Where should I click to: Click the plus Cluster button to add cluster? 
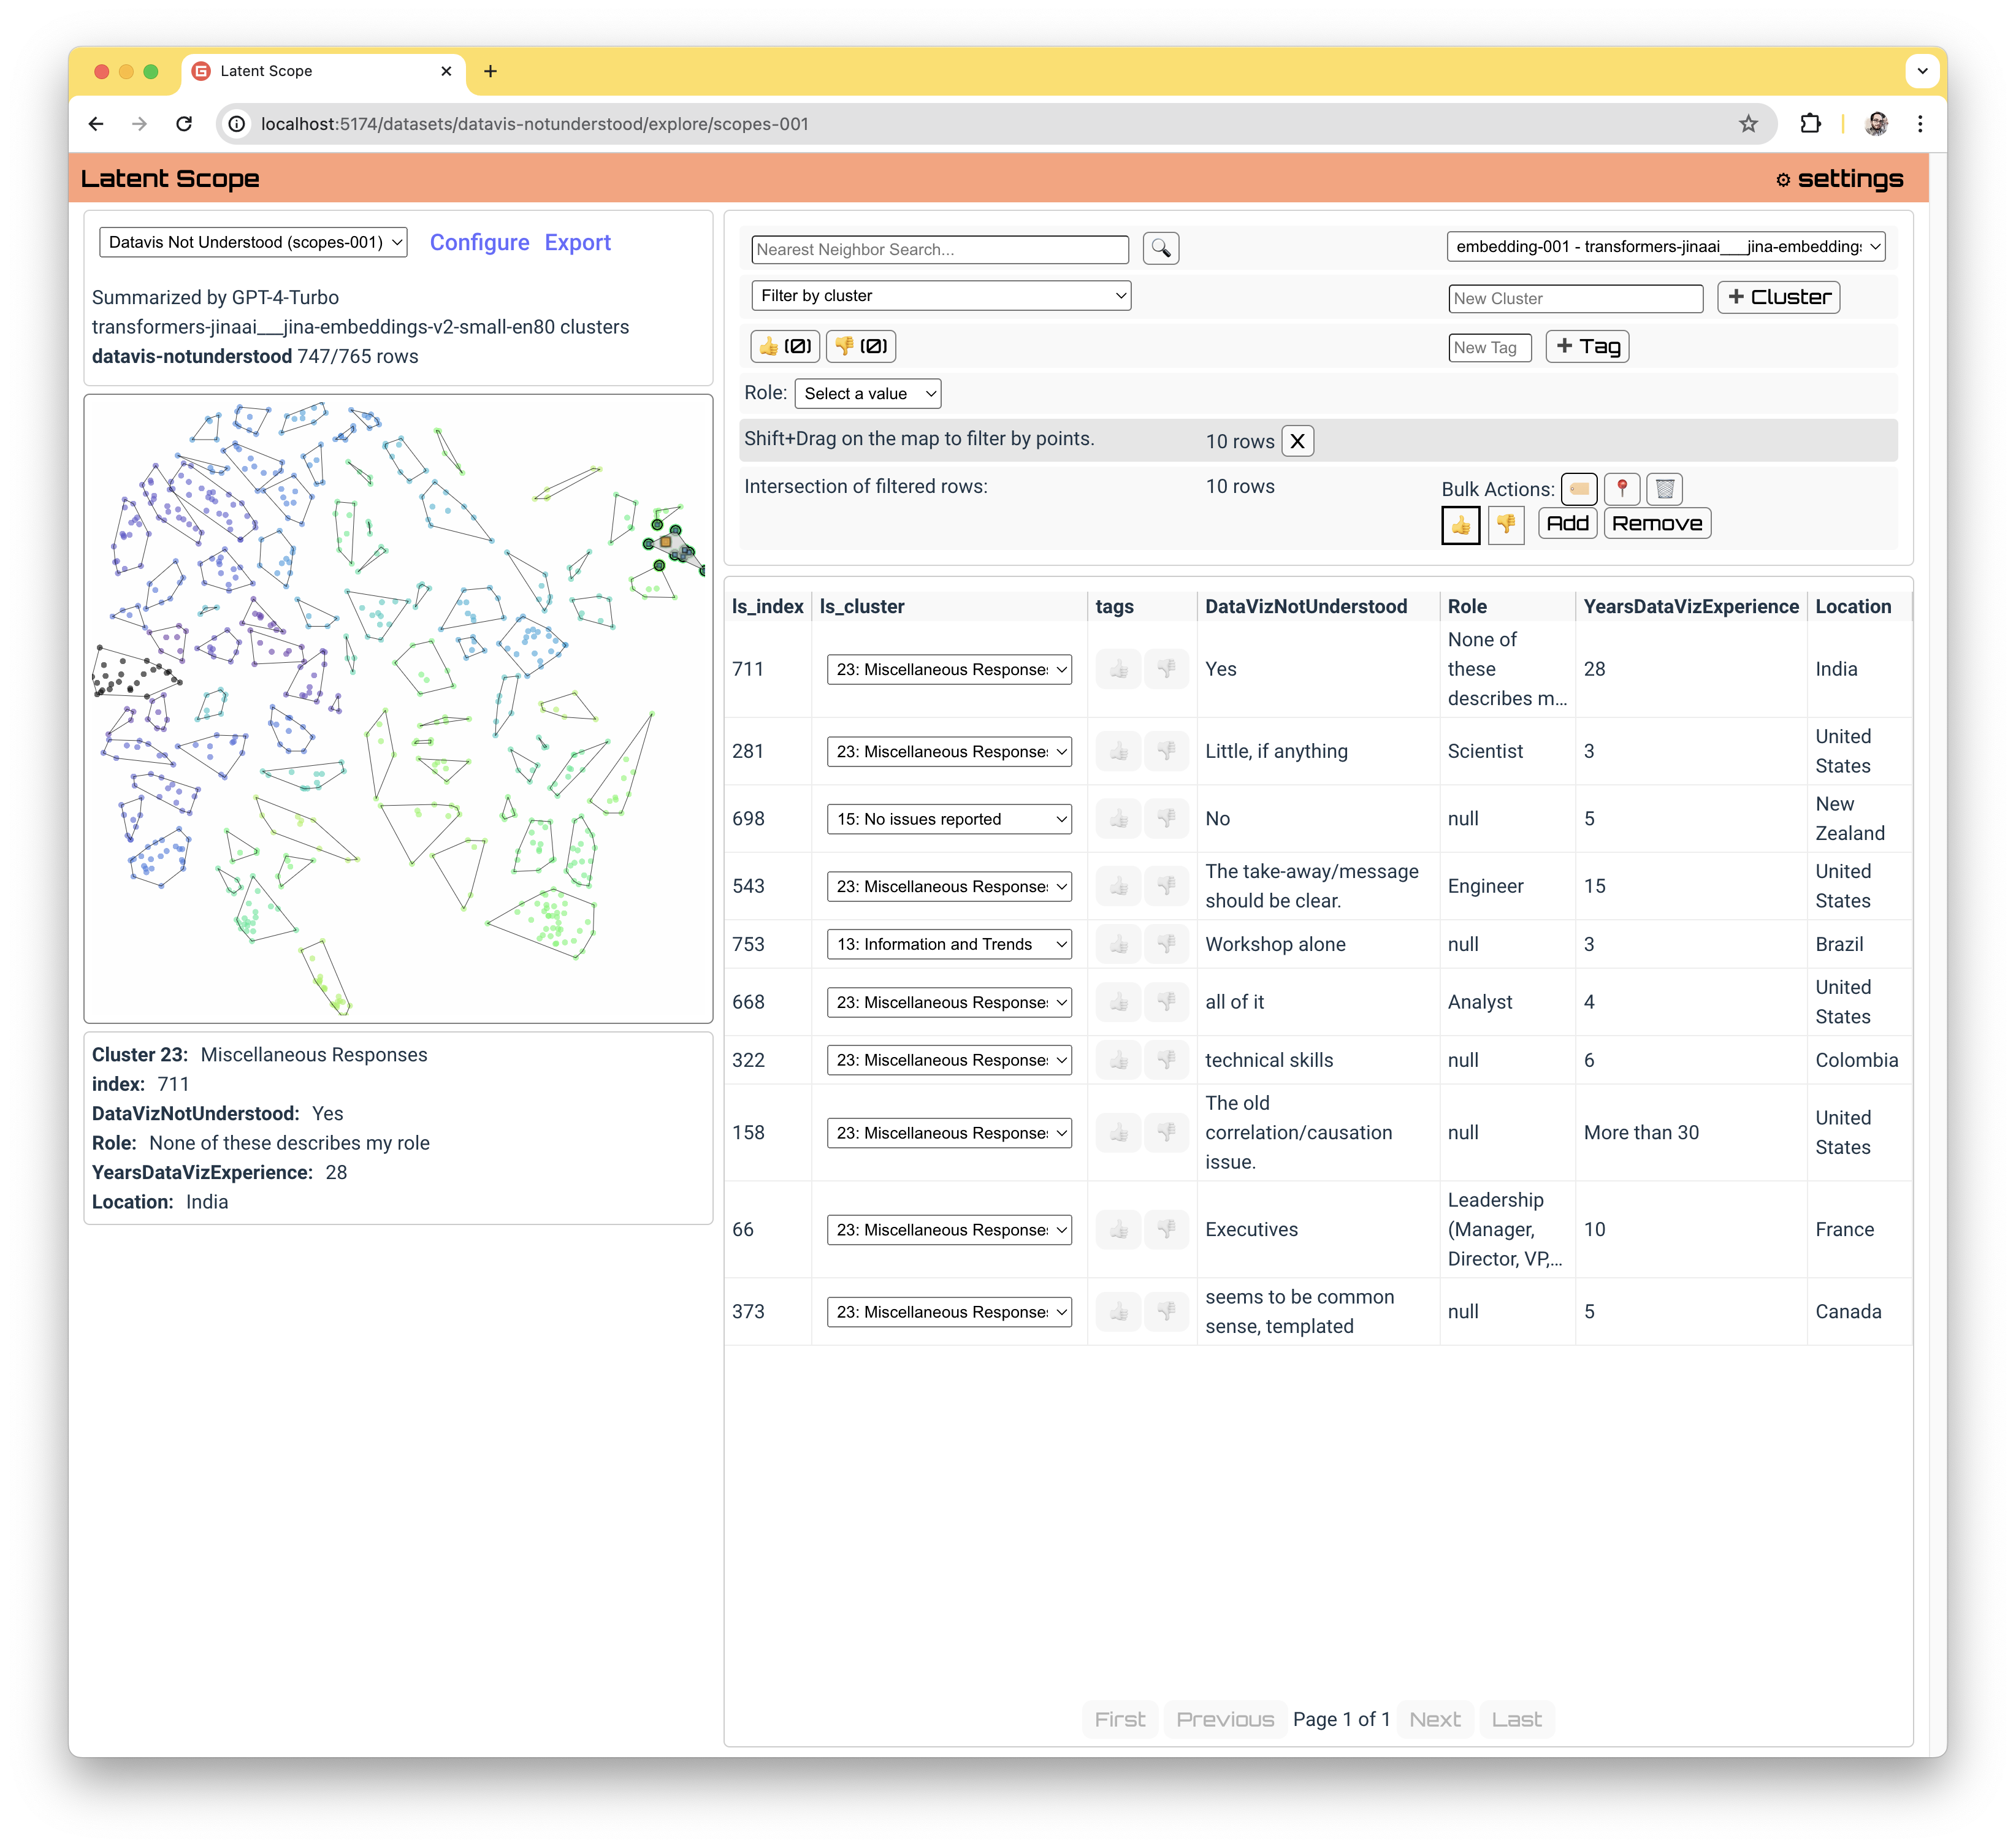click(1779, 295)
